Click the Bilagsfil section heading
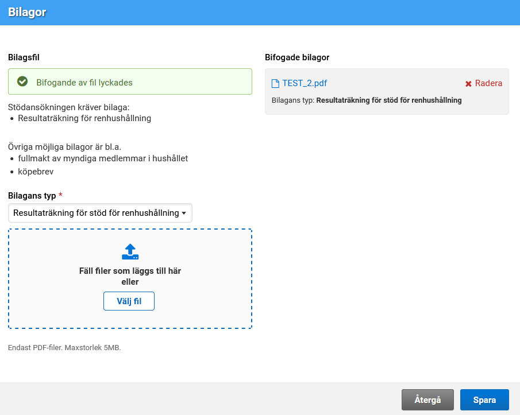 coord(24,57)
